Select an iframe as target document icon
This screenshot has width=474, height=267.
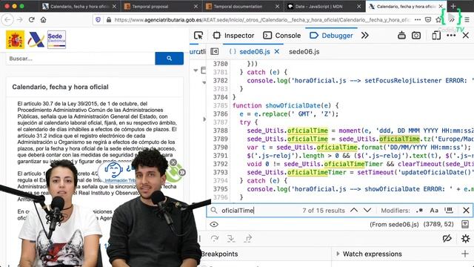(x=401, y=36)
